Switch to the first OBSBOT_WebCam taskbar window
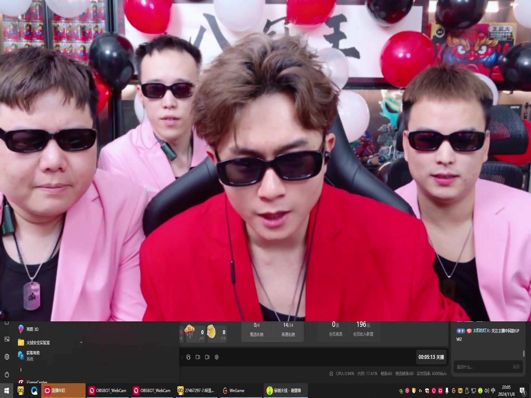Screen dimensions: 531x398 [108, 391]
